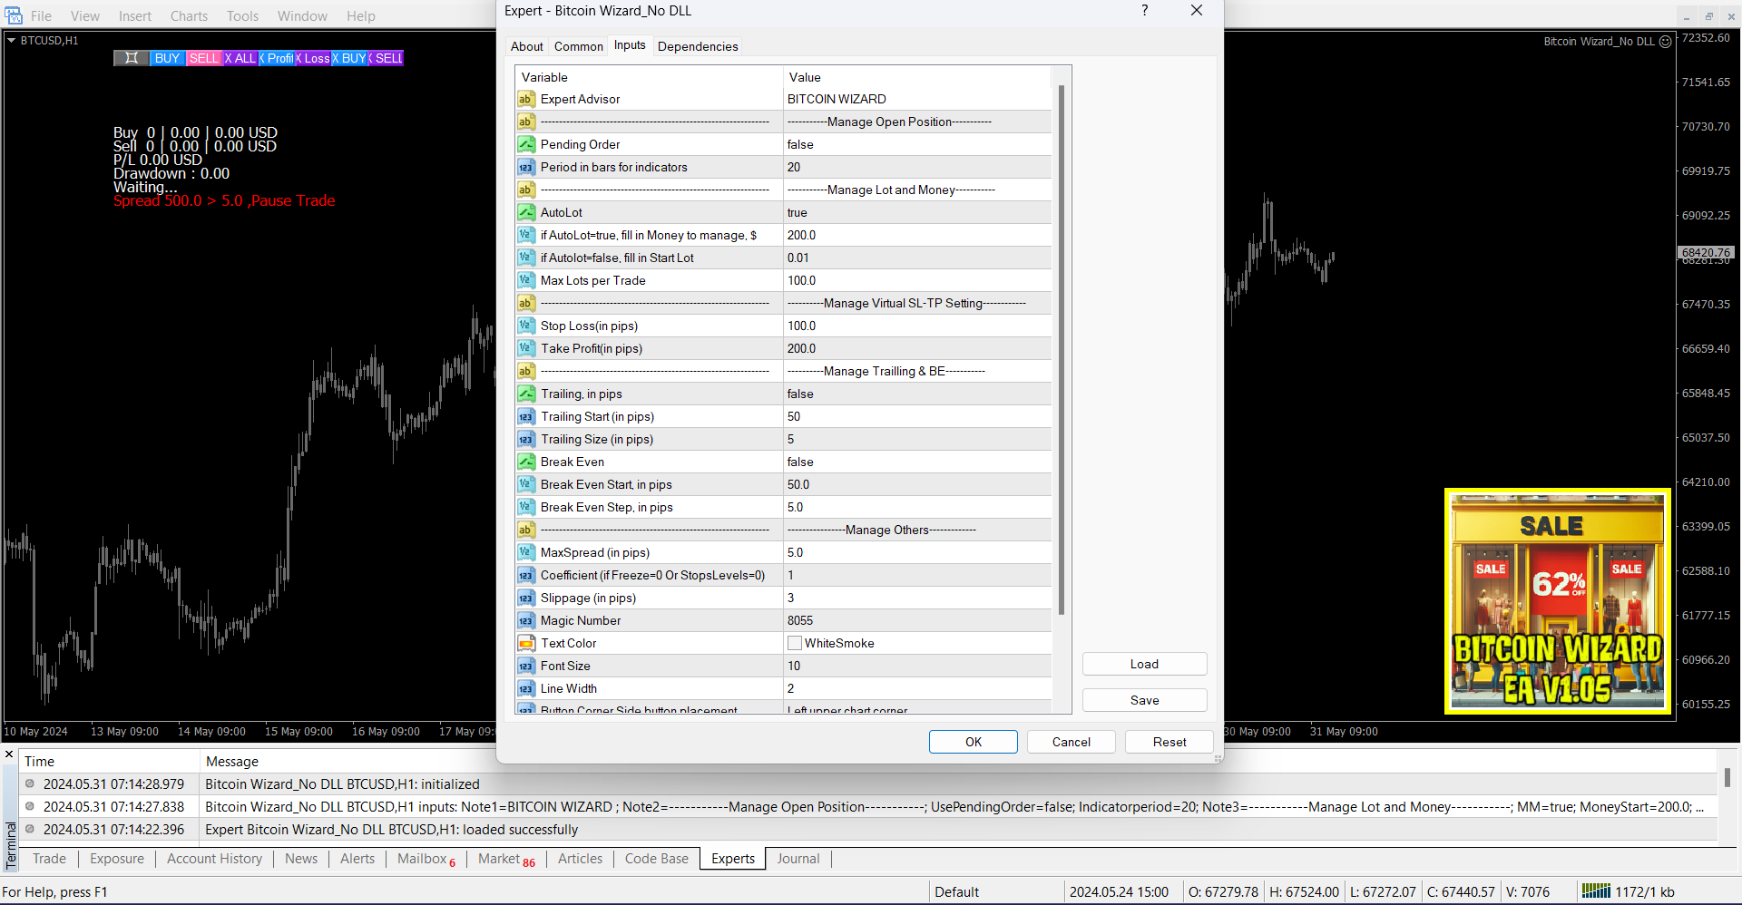Screen dimensions: 1742x905
Task: Click the Inputs list vertical scrollbar
Action: click(x=1062, y=349)
